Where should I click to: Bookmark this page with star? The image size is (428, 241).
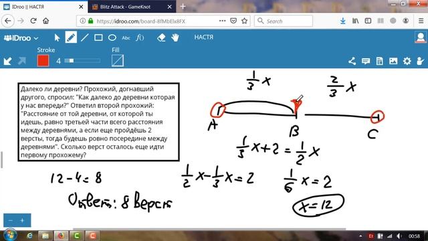pyautogui.click(x=244, y=21)
